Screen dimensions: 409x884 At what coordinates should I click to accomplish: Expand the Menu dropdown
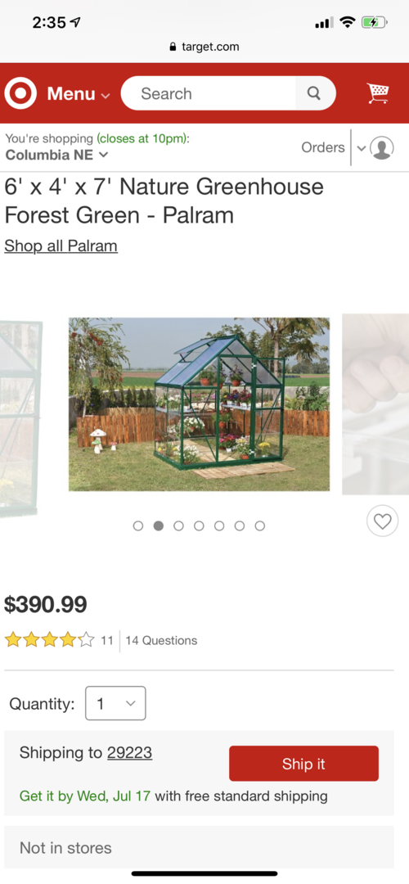pos(79,93)
